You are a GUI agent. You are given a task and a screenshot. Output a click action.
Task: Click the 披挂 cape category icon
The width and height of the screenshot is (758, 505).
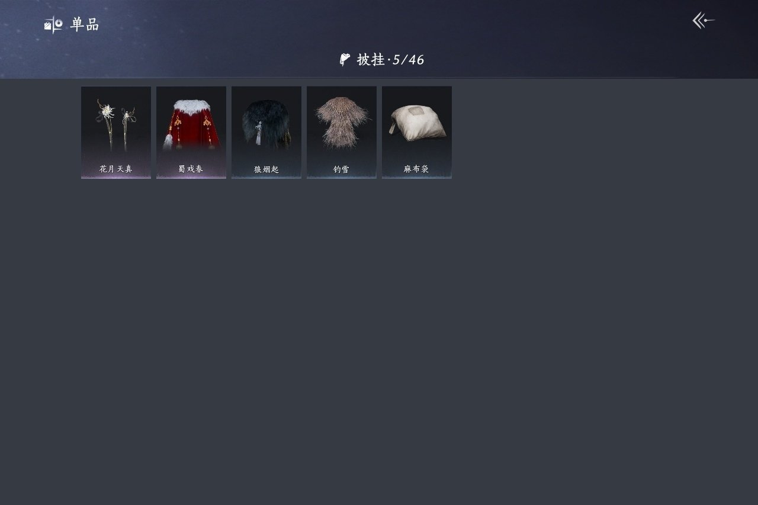click(x=345, y=59)
